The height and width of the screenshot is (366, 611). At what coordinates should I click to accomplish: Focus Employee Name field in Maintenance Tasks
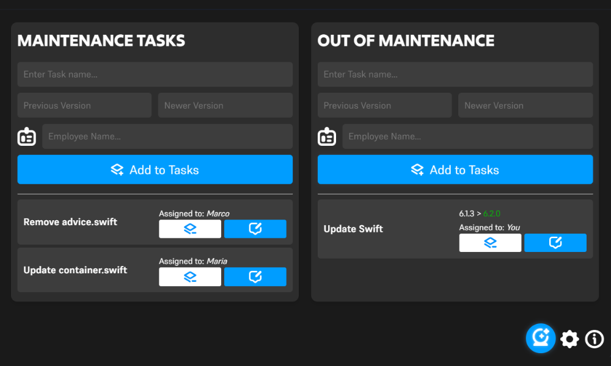point(167,137)
